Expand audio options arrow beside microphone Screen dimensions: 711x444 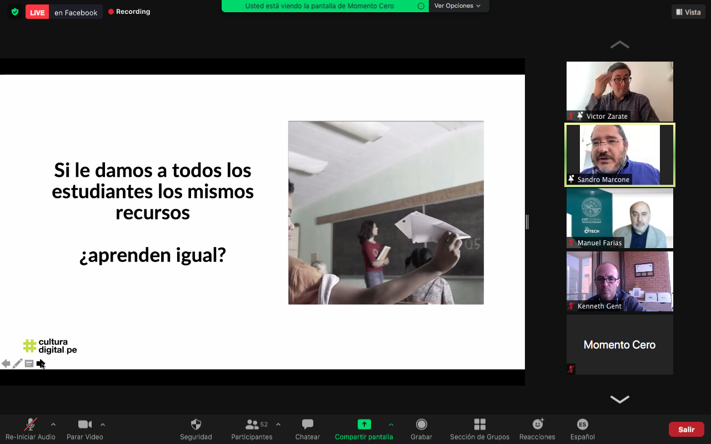(x=53, y=425)
